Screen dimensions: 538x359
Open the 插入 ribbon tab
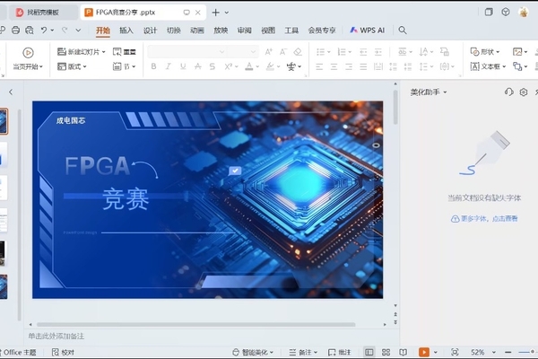point(126,30)
